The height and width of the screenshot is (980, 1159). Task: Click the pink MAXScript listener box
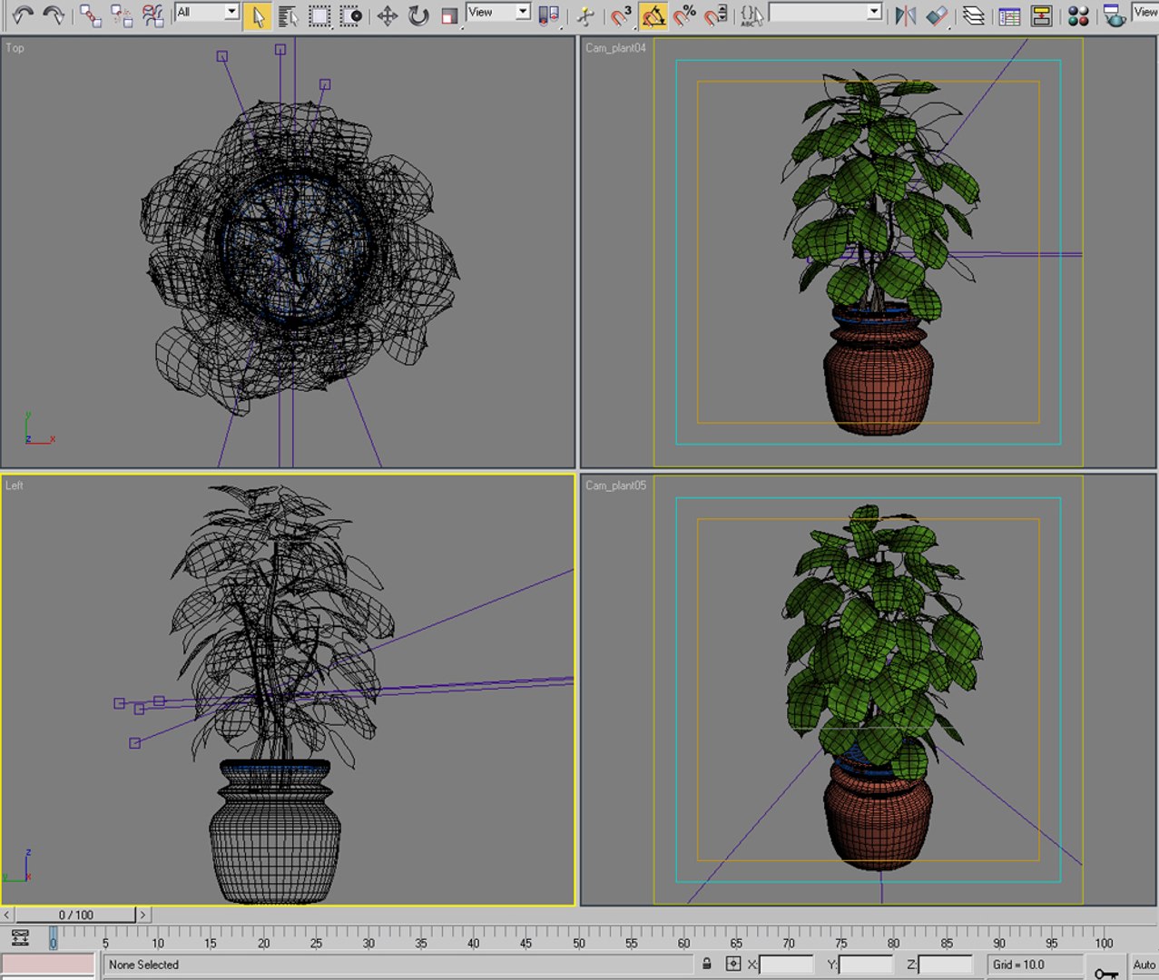coord(48,965)
